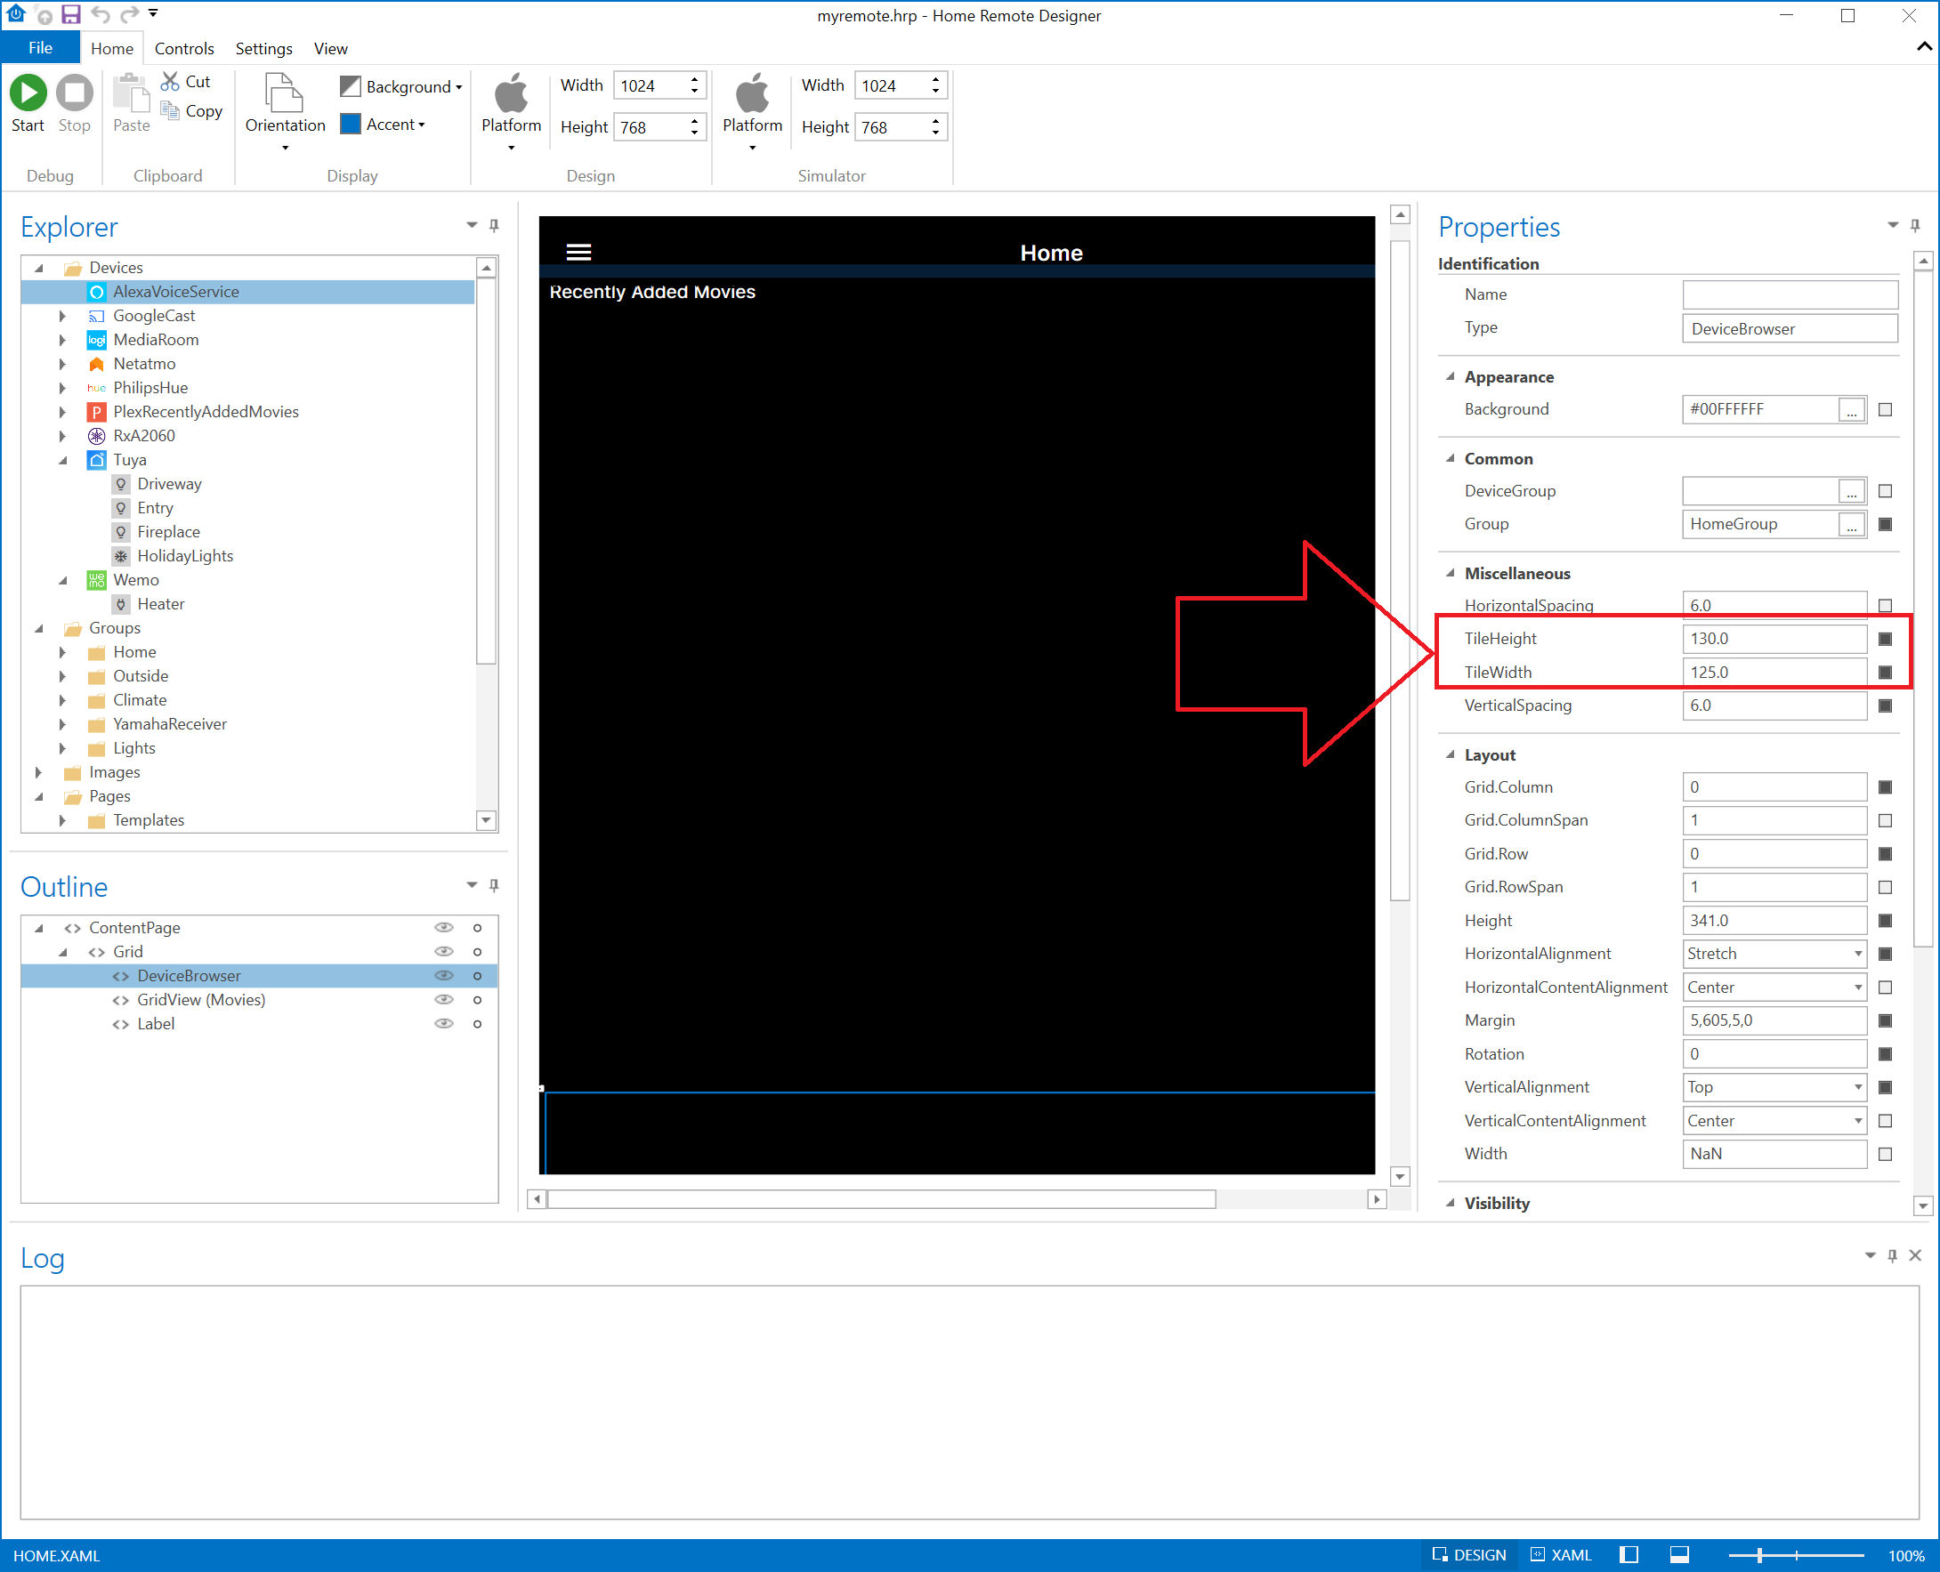The width and height of the screenshot is (1940, 1572).
Task: Select the Tuya device icon
Action: (x=97, y=460)
